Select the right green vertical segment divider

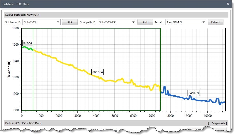pos(160,66)
